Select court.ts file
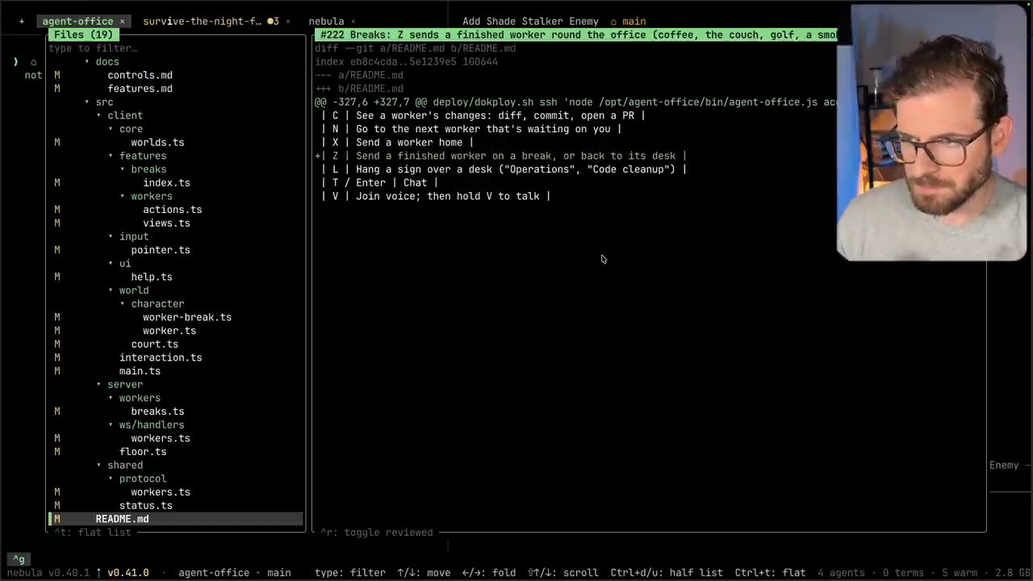The height and width of the screenshot is (581, 1033). click(x=155, y=345)
